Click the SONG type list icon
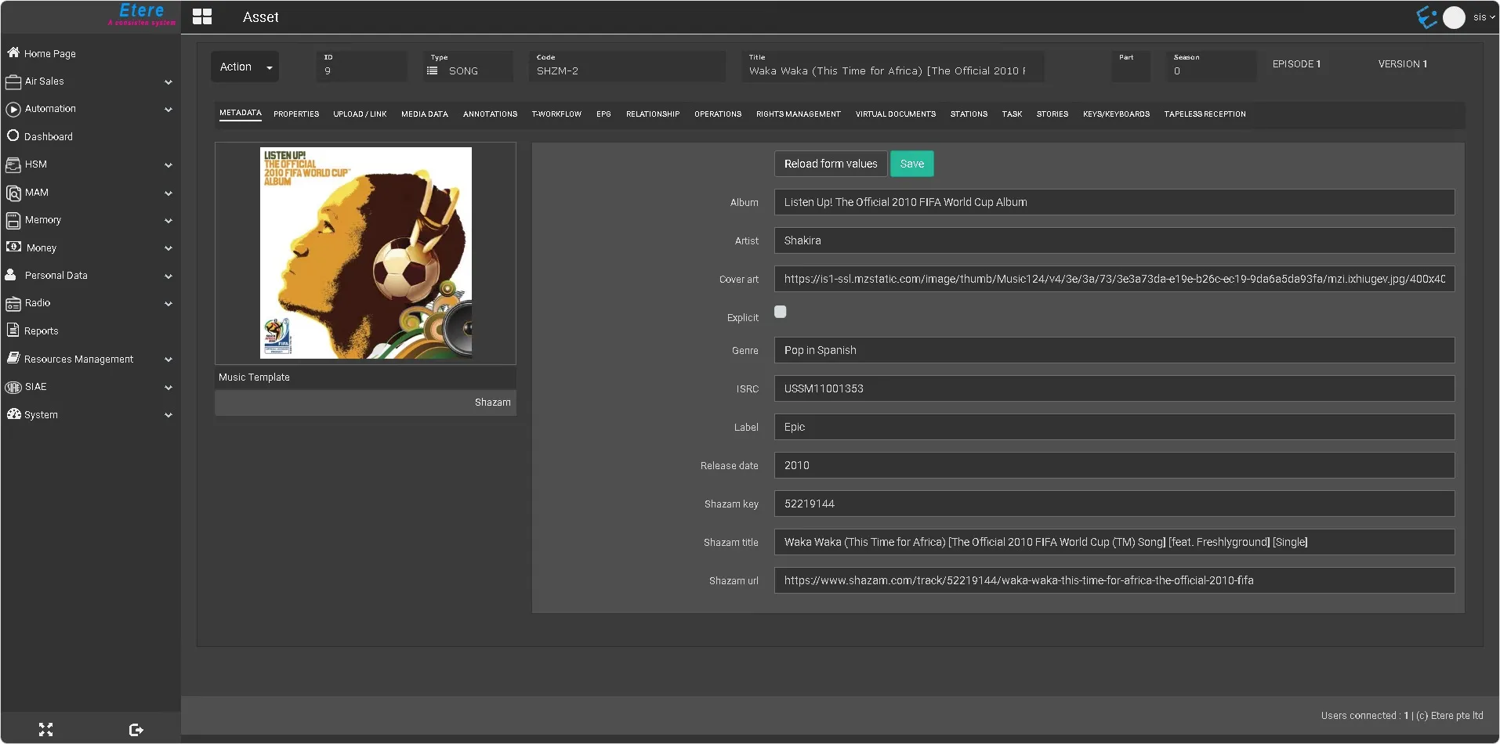Viewport: 1500px width, 744px height. 432,70
